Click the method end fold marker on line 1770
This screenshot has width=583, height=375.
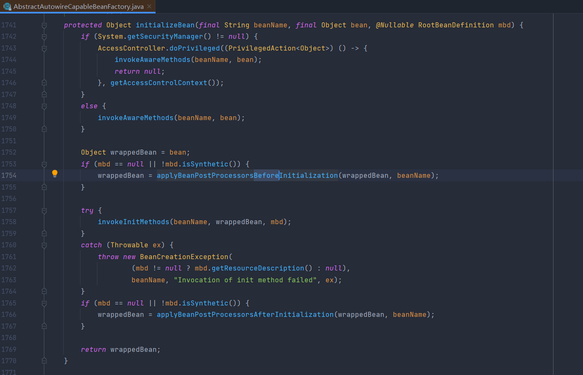tap(44, 361)
